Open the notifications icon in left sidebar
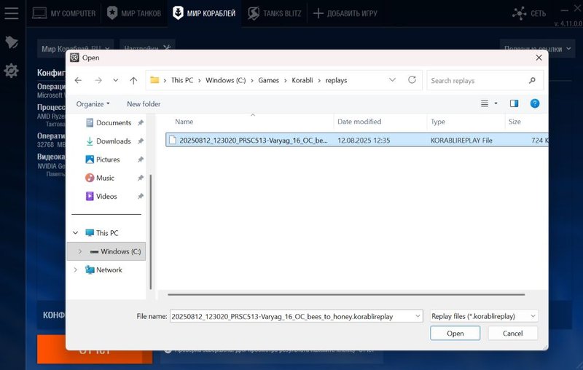 click(11, 42)
